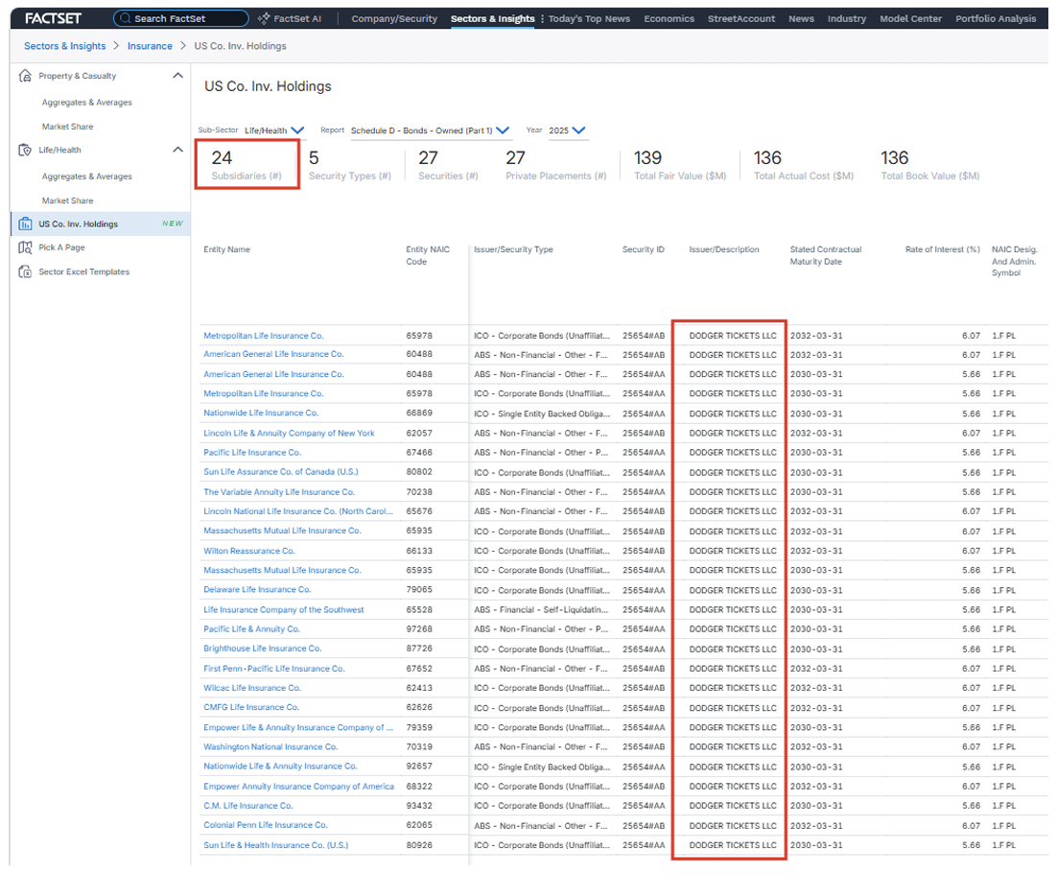Open Today's Top News tab

[x=589, y=19]
